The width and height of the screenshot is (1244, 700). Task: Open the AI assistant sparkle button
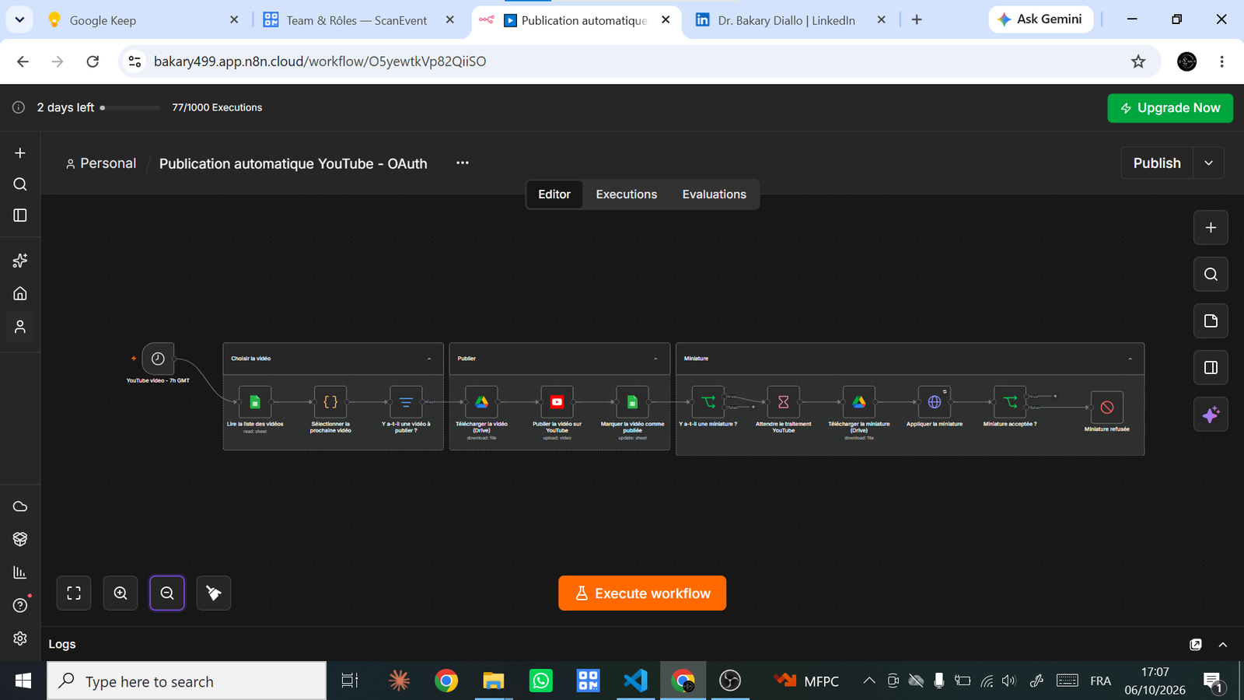(x=1211, y=415)
